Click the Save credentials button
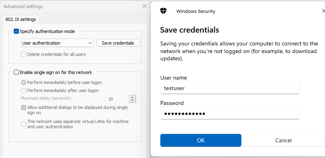 pos(118,43)
